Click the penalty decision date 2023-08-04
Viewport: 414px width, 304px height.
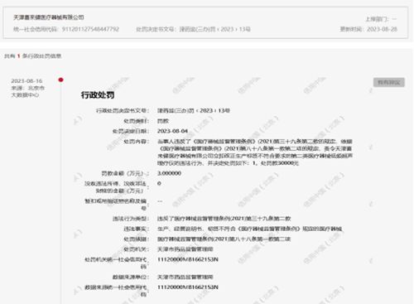tap(172, 131)
